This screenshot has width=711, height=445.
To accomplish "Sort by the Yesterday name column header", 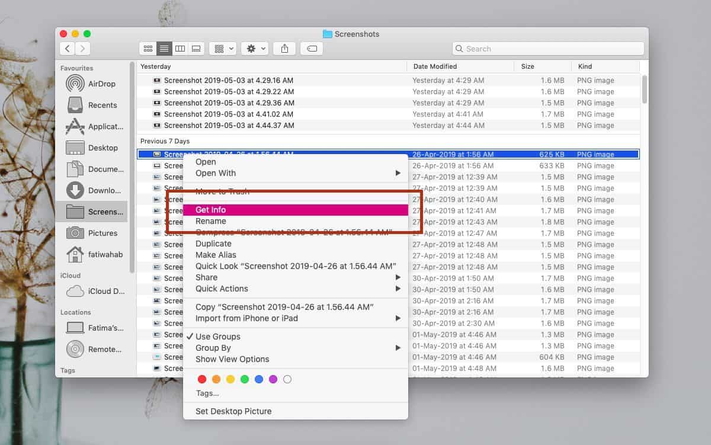I will (x=272, y=66).
